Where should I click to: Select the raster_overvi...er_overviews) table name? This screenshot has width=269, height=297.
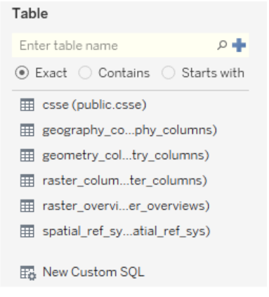click(126, 206)
